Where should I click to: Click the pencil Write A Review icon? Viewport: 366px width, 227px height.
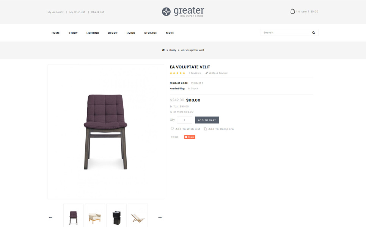coord(207,73)
